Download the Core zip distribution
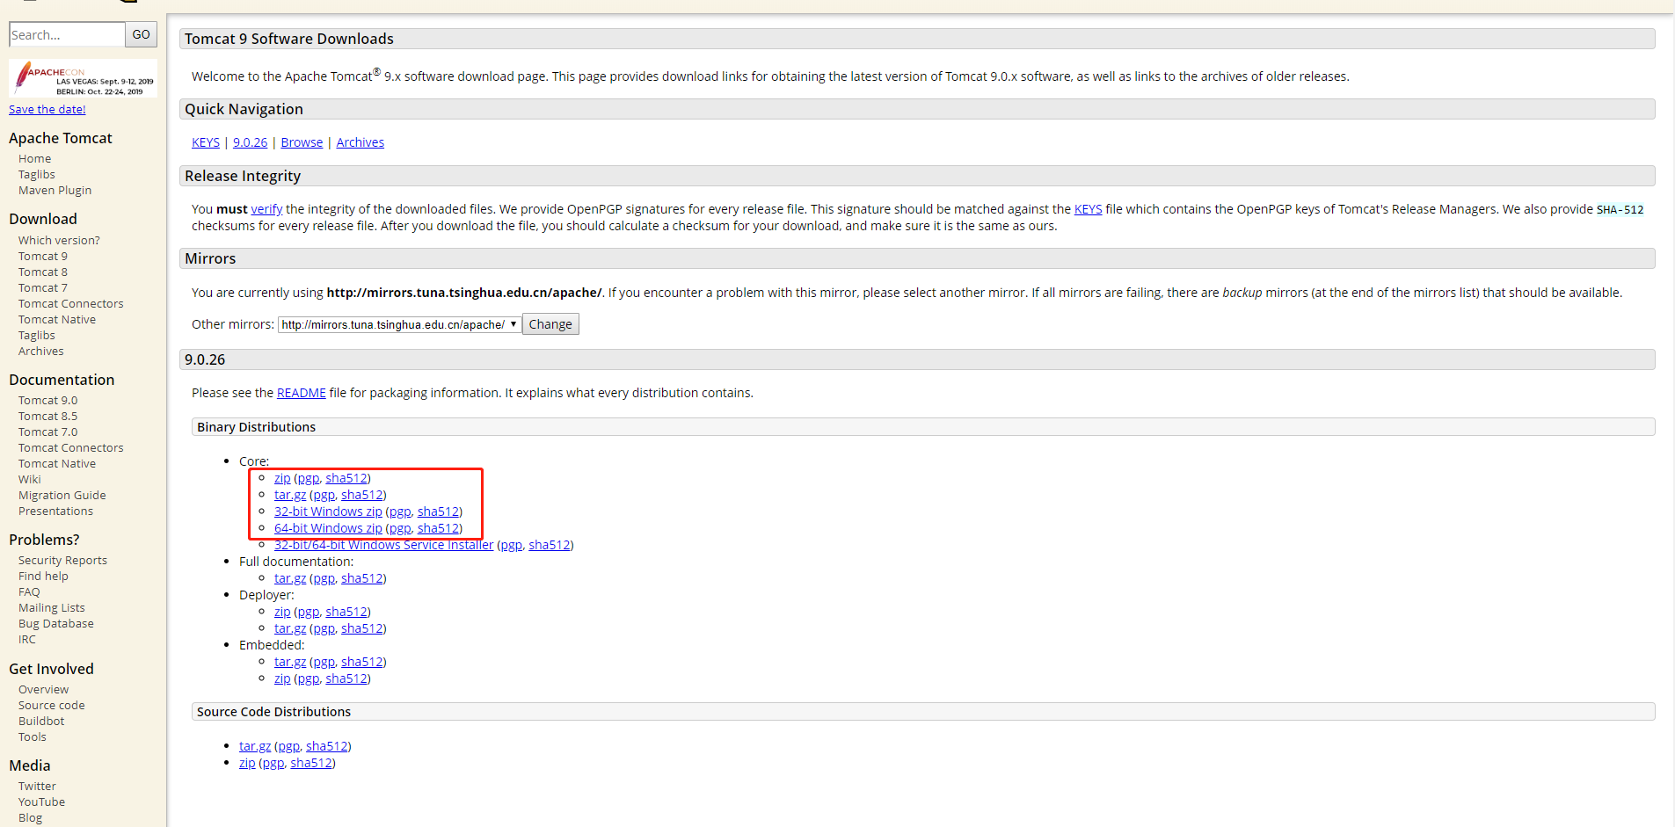1675x827 pixels. point(282,478)
